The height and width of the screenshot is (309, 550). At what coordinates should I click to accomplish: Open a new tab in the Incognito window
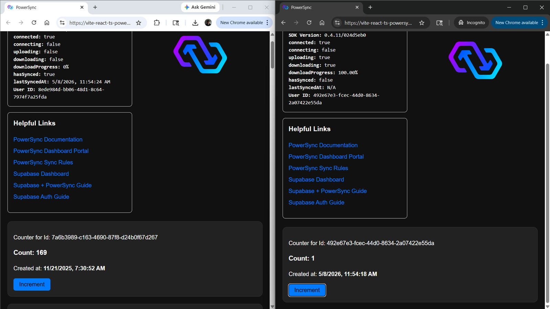pyautogui.click(x=370, y=7)
